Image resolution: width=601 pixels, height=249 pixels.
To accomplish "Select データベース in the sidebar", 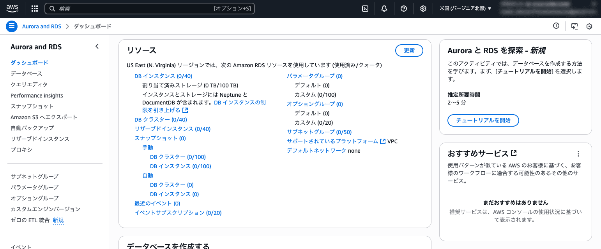I will 25,73.
